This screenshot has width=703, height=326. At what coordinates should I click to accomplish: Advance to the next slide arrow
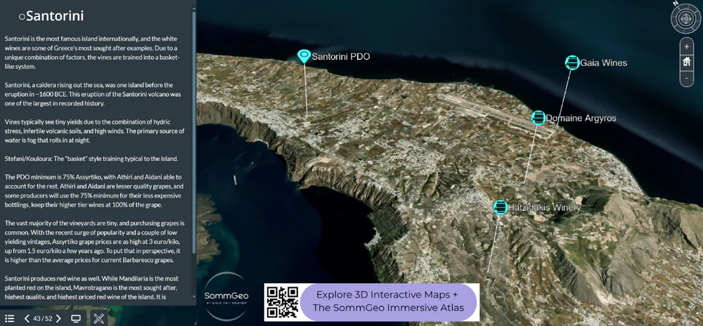point(58,318)
